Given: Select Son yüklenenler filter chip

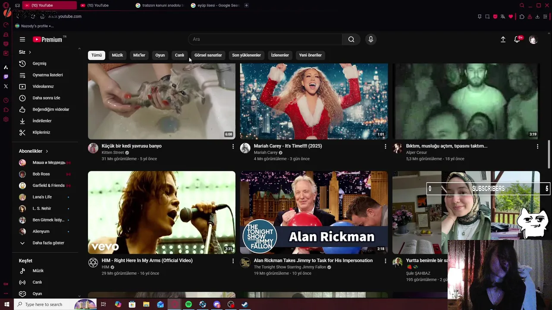Looking at the screenshot, I should 246,55.
